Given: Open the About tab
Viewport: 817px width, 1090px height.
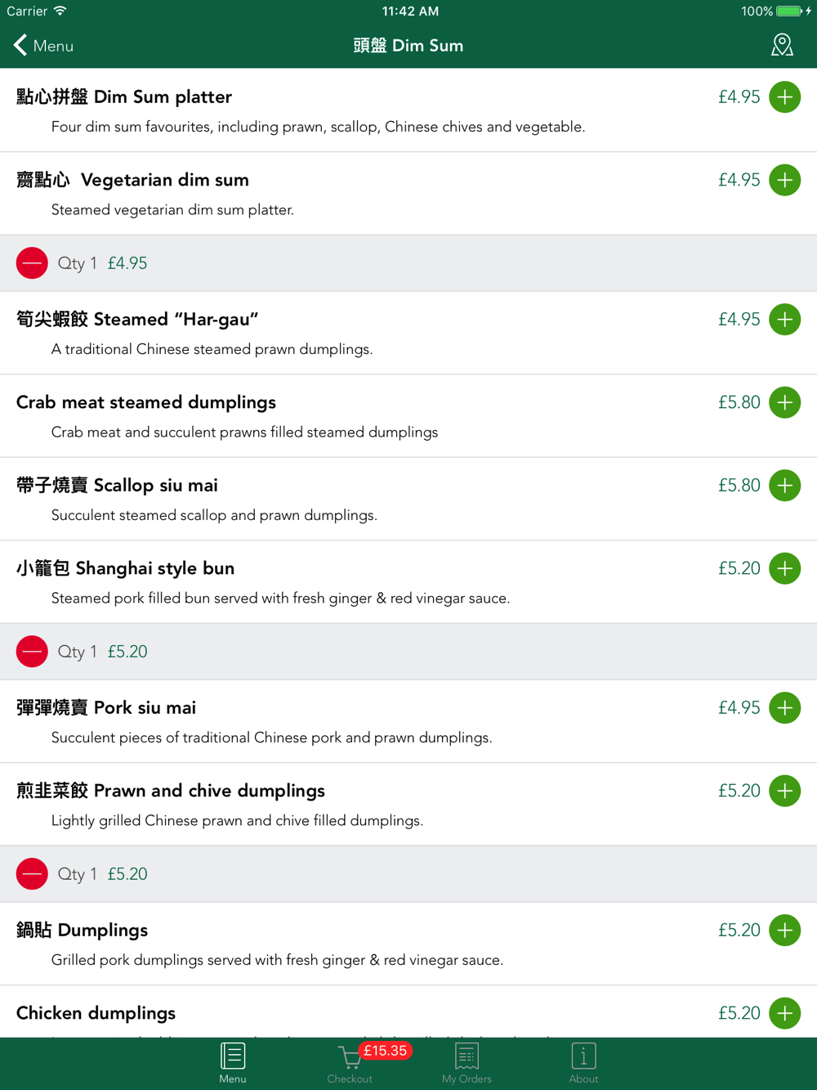Looking at the screenshot, I should [583, 1064].
